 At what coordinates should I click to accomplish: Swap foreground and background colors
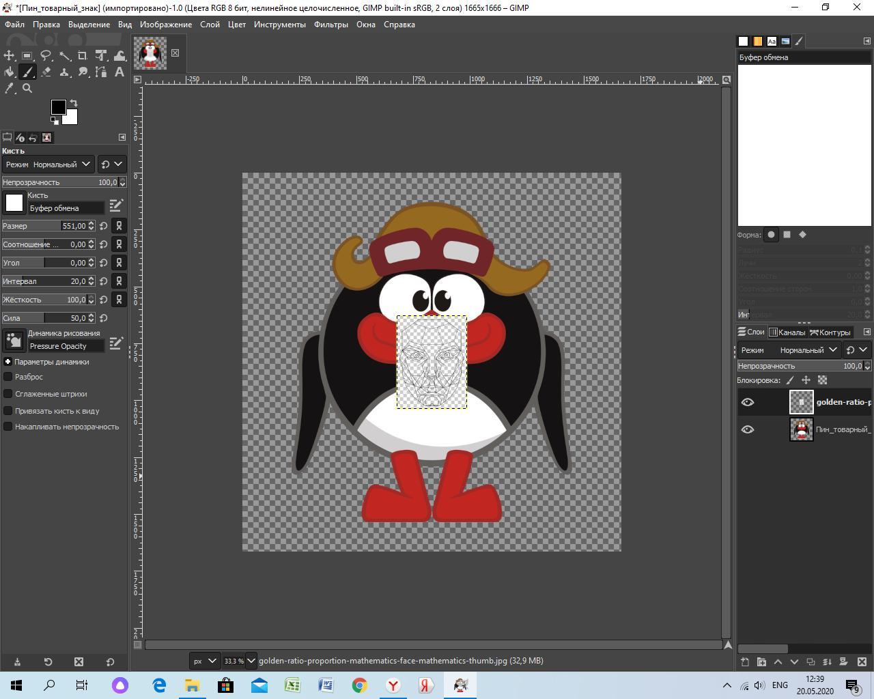click(74, 103)
